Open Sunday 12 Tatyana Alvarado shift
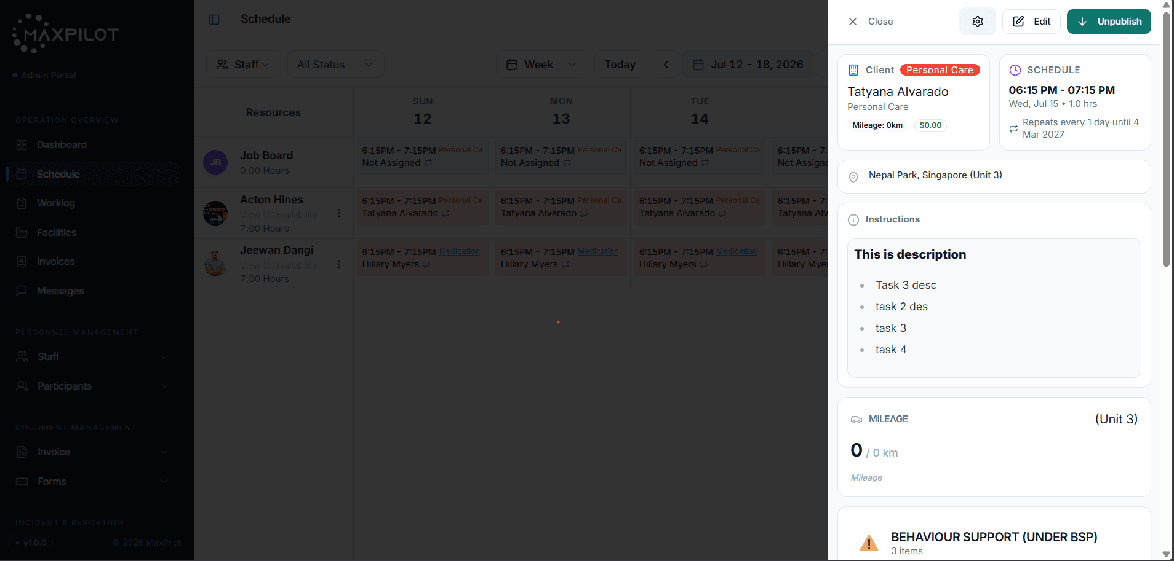Image resolution: width=1174 pixels, height=561 pixels. (x=423, y=207)
